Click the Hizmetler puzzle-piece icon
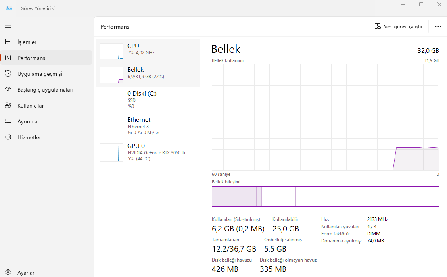Screen dimensions: 447x277 [8, 137]
